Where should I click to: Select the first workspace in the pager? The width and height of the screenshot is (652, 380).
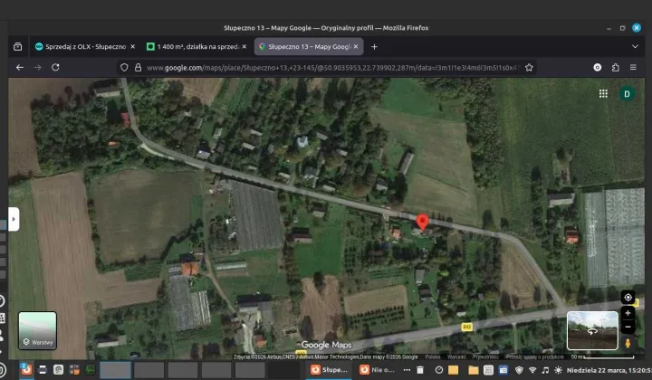[x=115, y=370]
